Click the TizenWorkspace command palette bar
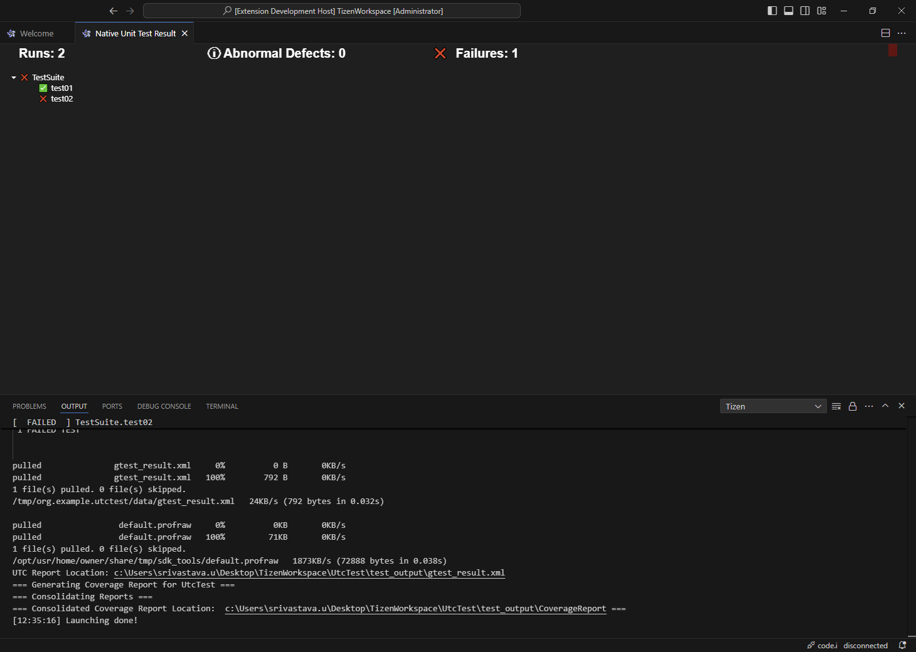Image resolution: width=916 pixels, height=652 pixels. [332, 11]
